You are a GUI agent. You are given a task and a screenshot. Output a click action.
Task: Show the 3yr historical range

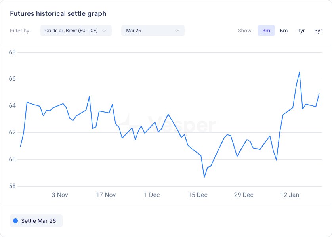[318, 31]
